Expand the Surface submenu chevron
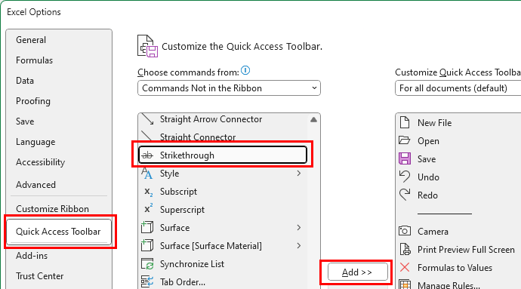 click(299, 228)
